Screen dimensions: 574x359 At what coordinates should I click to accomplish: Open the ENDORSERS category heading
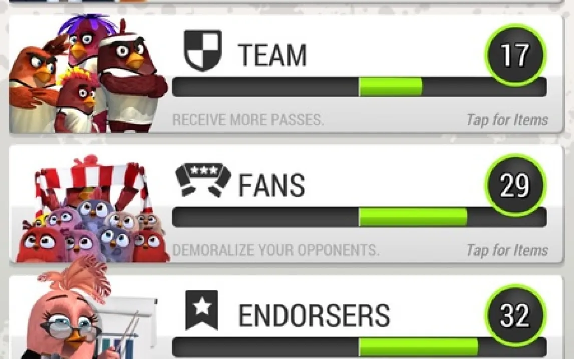[x=315, y=315]
